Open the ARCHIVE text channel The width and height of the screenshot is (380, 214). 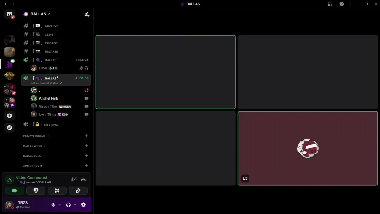(x=56, y=26)
